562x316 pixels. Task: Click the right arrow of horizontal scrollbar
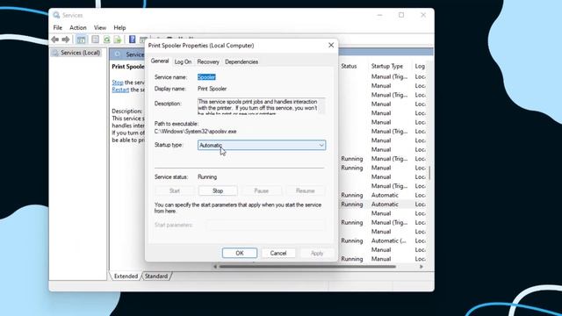pyautogui.click(x=421, y=267)
